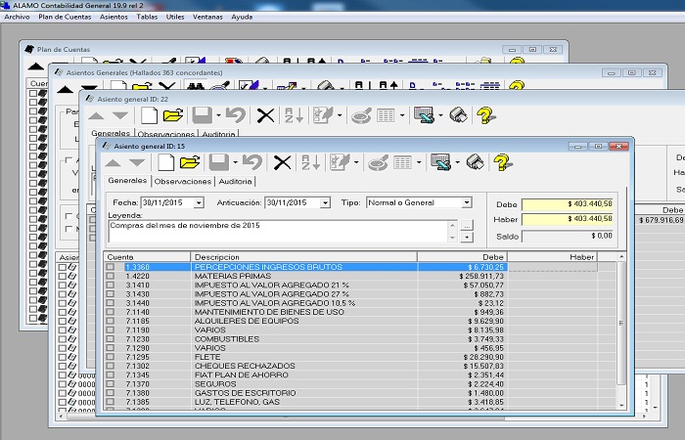Screen dimensions: 685x440
Task: Click the magnifier search icon in Asiento ID: 15
Action: pyautogui.click(x=378, y=163)
